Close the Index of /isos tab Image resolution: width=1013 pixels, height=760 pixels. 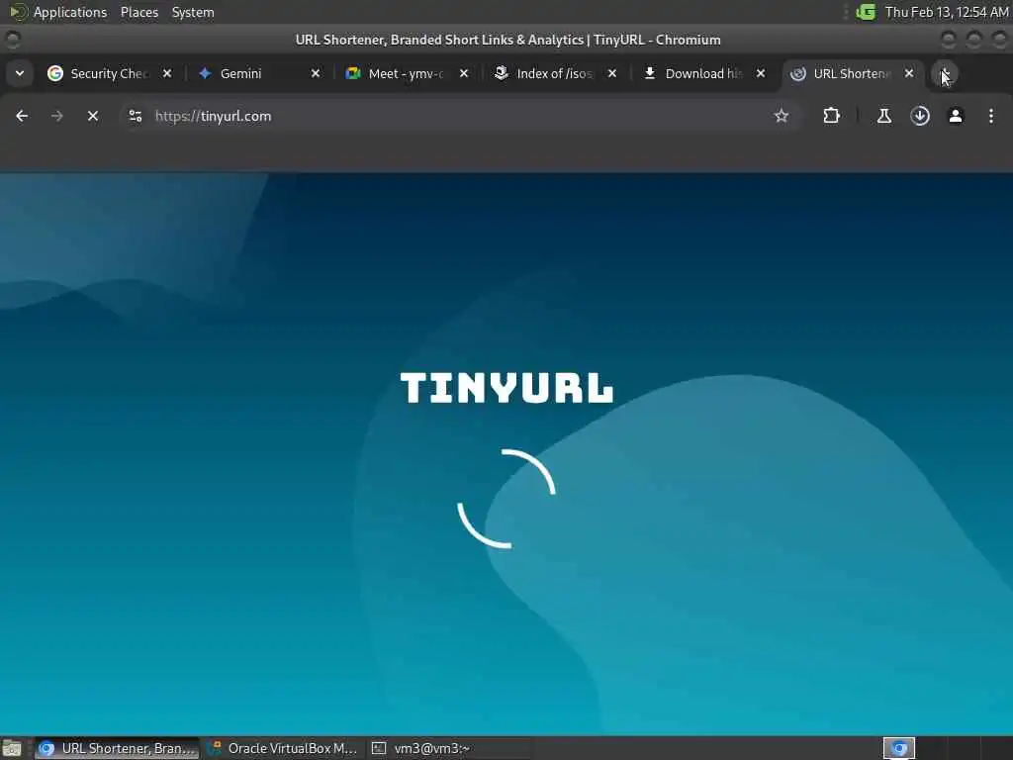612,73
